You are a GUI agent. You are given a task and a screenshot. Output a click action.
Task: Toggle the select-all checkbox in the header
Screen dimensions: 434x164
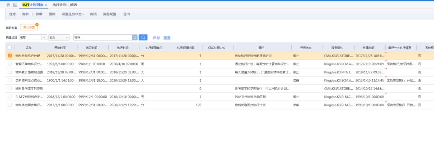pyautogui.click(x=9, y=47)
